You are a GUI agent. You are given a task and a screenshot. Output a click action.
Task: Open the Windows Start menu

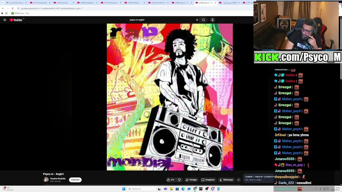pyautogui.click(x=124, y=189)
